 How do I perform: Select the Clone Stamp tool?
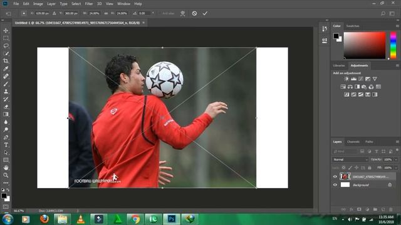pos(6,92)
